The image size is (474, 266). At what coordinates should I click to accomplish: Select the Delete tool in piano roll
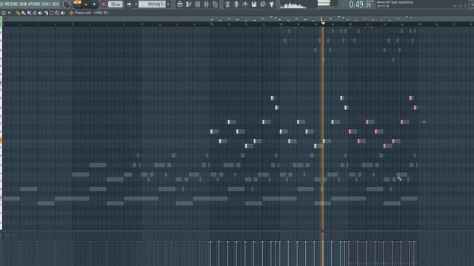35,13
